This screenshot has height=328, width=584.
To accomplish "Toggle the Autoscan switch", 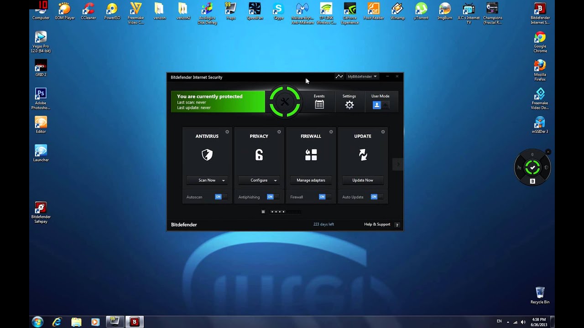I will coord(221,197).
